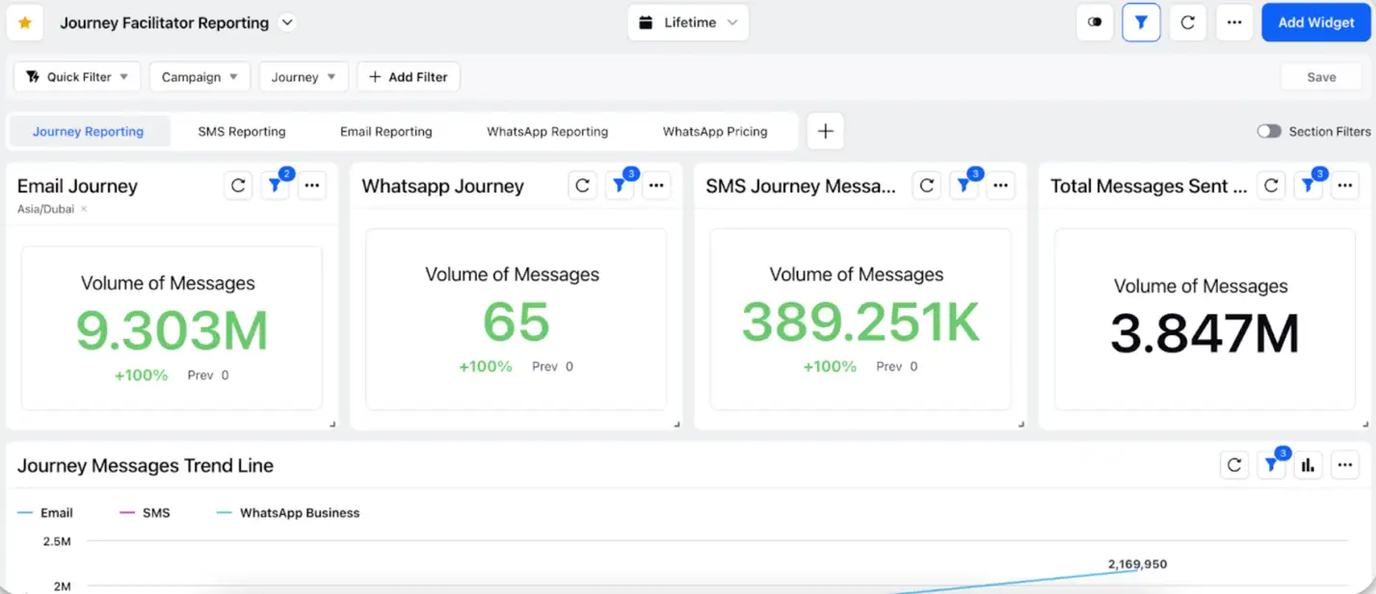1376x594 pixels.
Task: Toggle WhatsApp Business series in legend
Action: (288, 513)
